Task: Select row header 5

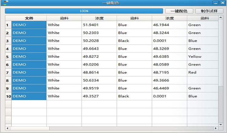Action: (7, 57)
